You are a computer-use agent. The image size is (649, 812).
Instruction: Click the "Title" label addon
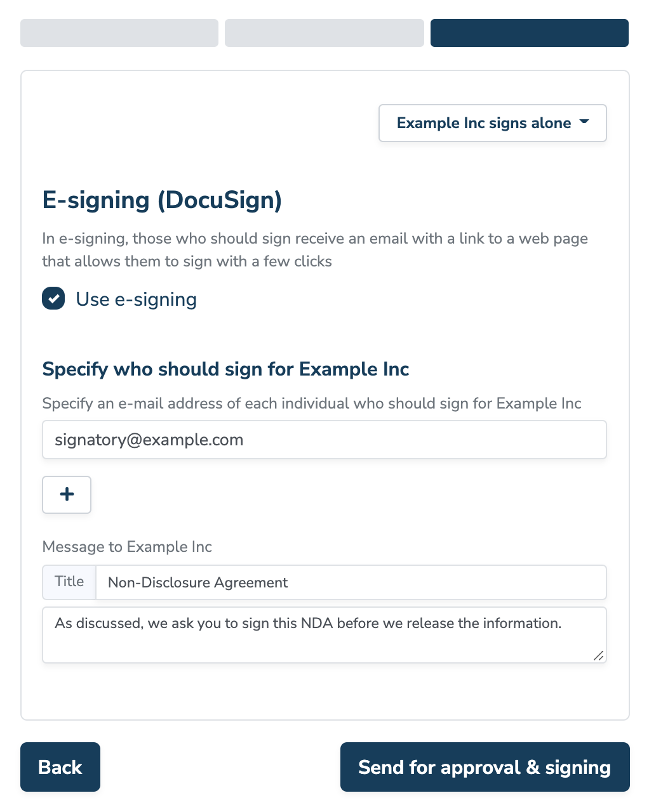(69, 582)
